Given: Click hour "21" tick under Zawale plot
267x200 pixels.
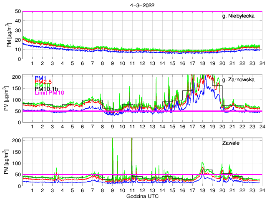Looking at the screenshot, I should pyautogui.click(x=232, y=190).
